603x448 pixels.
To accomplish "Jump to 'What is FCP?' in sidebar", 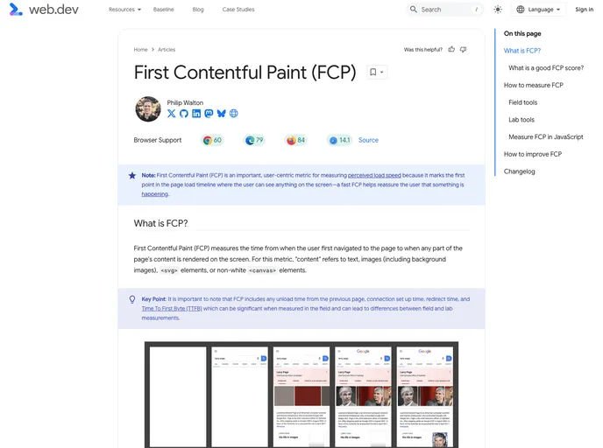I will tap(522, 51).
